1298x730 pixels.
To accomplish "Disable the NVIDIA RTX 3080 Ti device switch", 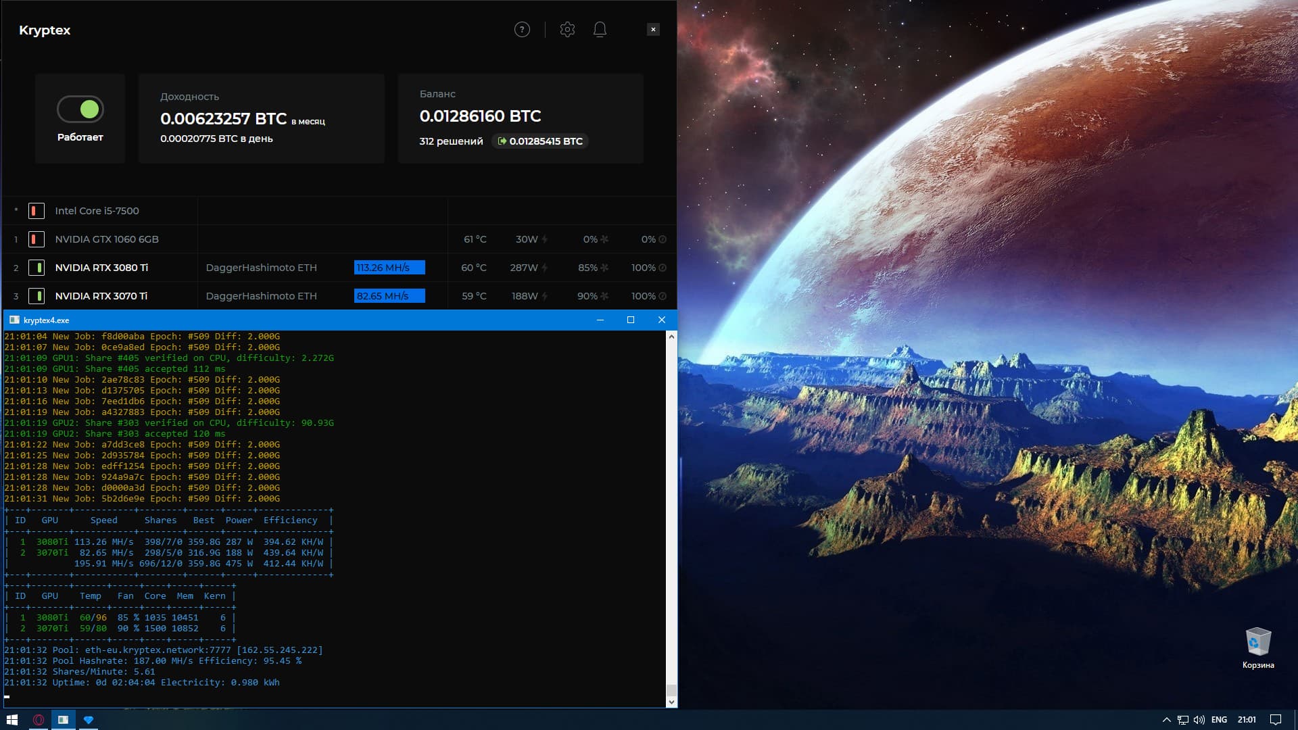I will [37, 268].
